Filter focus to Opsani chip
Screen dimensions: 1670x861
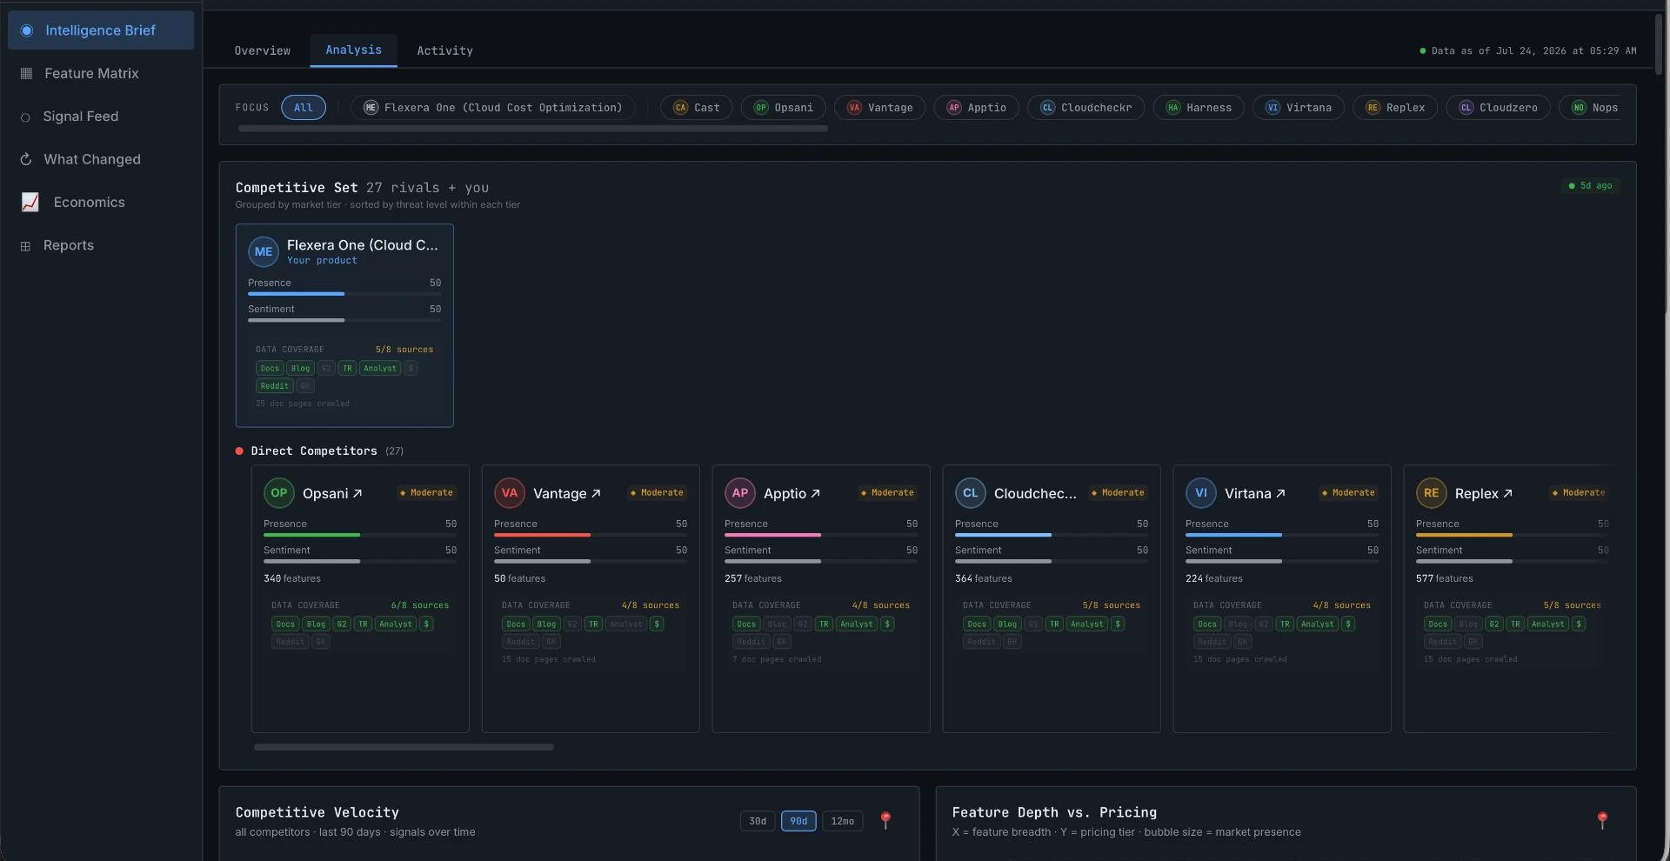(x=783, y=108)
